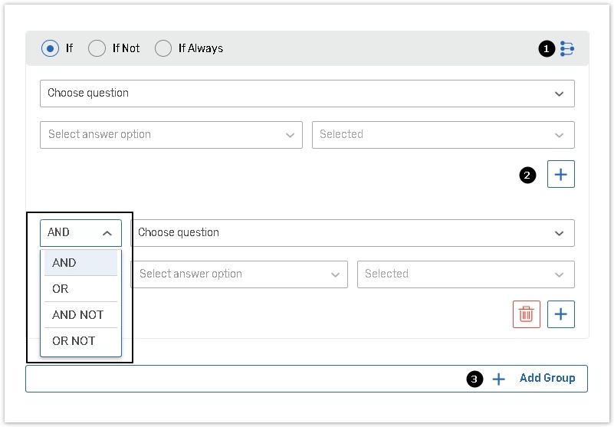Choose OR NOT from operator list
Image resolution: width=614 pixels, height=427 pixels.
point(80,341)
